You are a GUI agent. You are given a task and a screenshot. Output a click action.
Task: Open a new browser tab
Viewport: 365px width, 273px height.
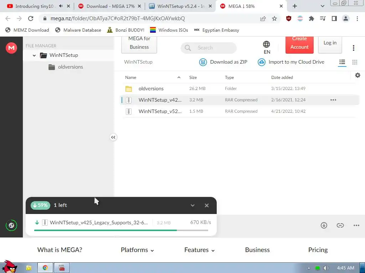(295, 6)
